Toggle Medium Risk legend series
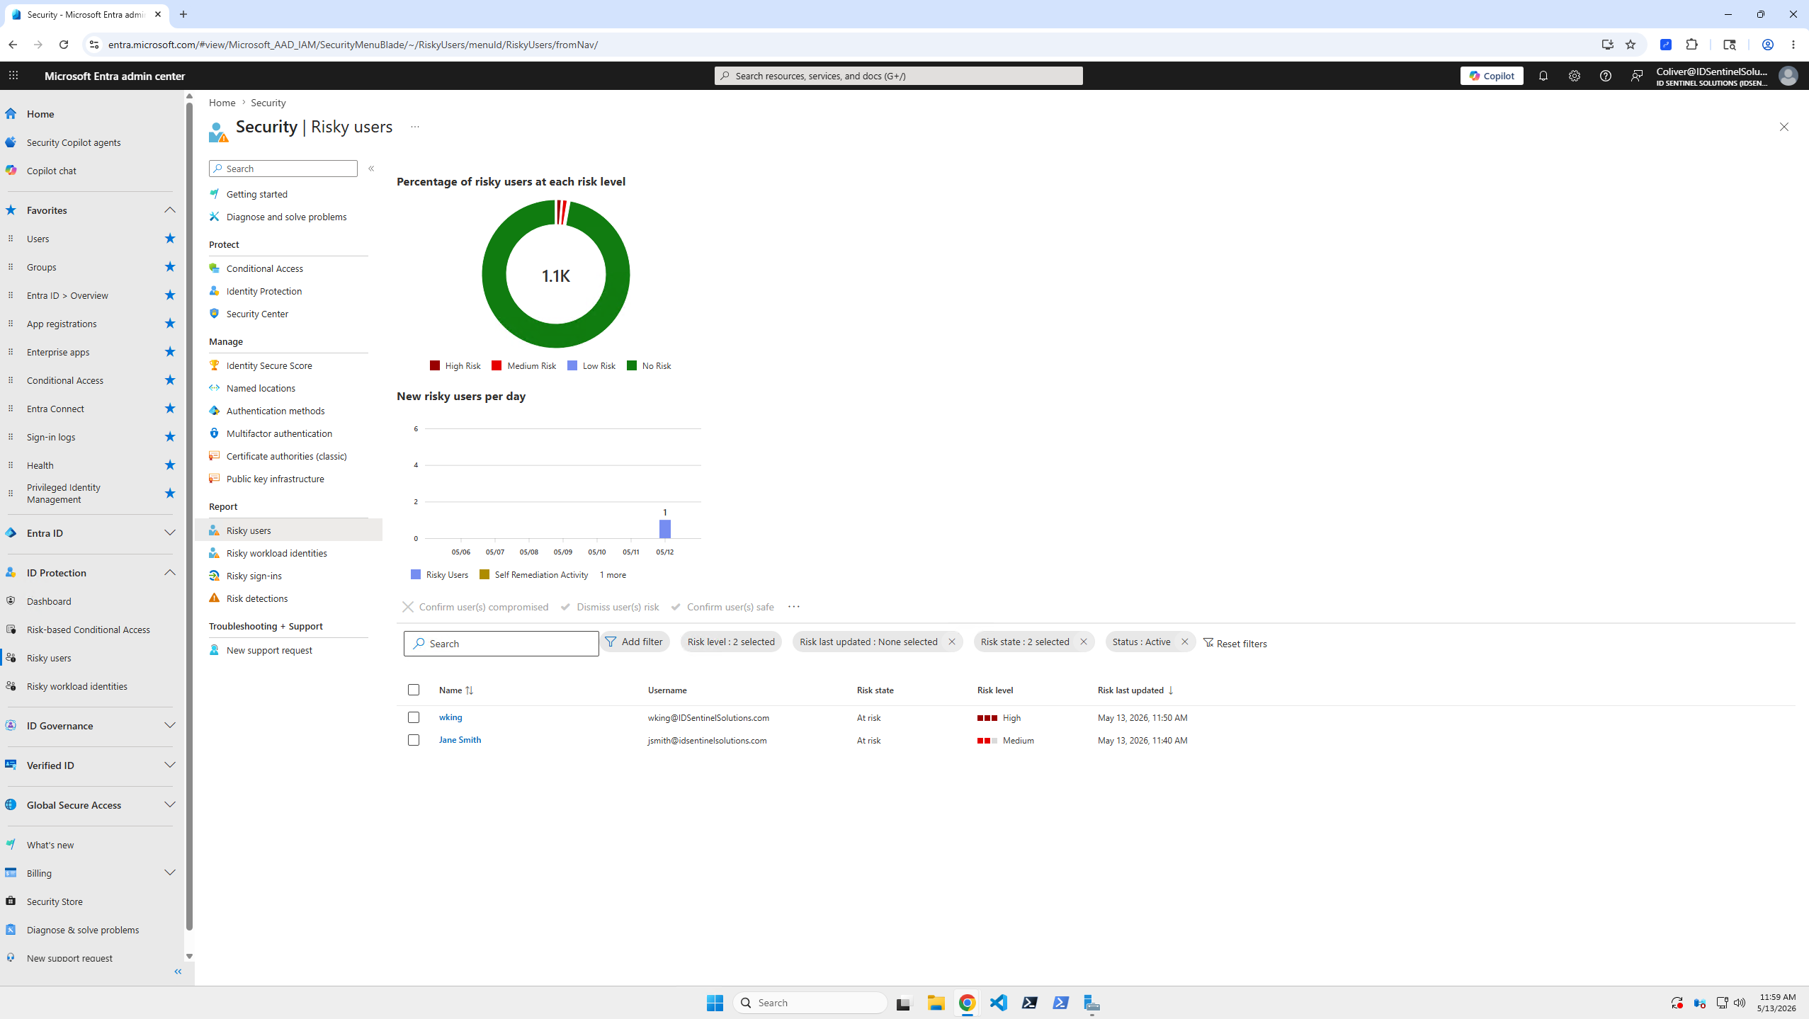The height and width of the screenshot is (1019, 1809). [524, 366]
